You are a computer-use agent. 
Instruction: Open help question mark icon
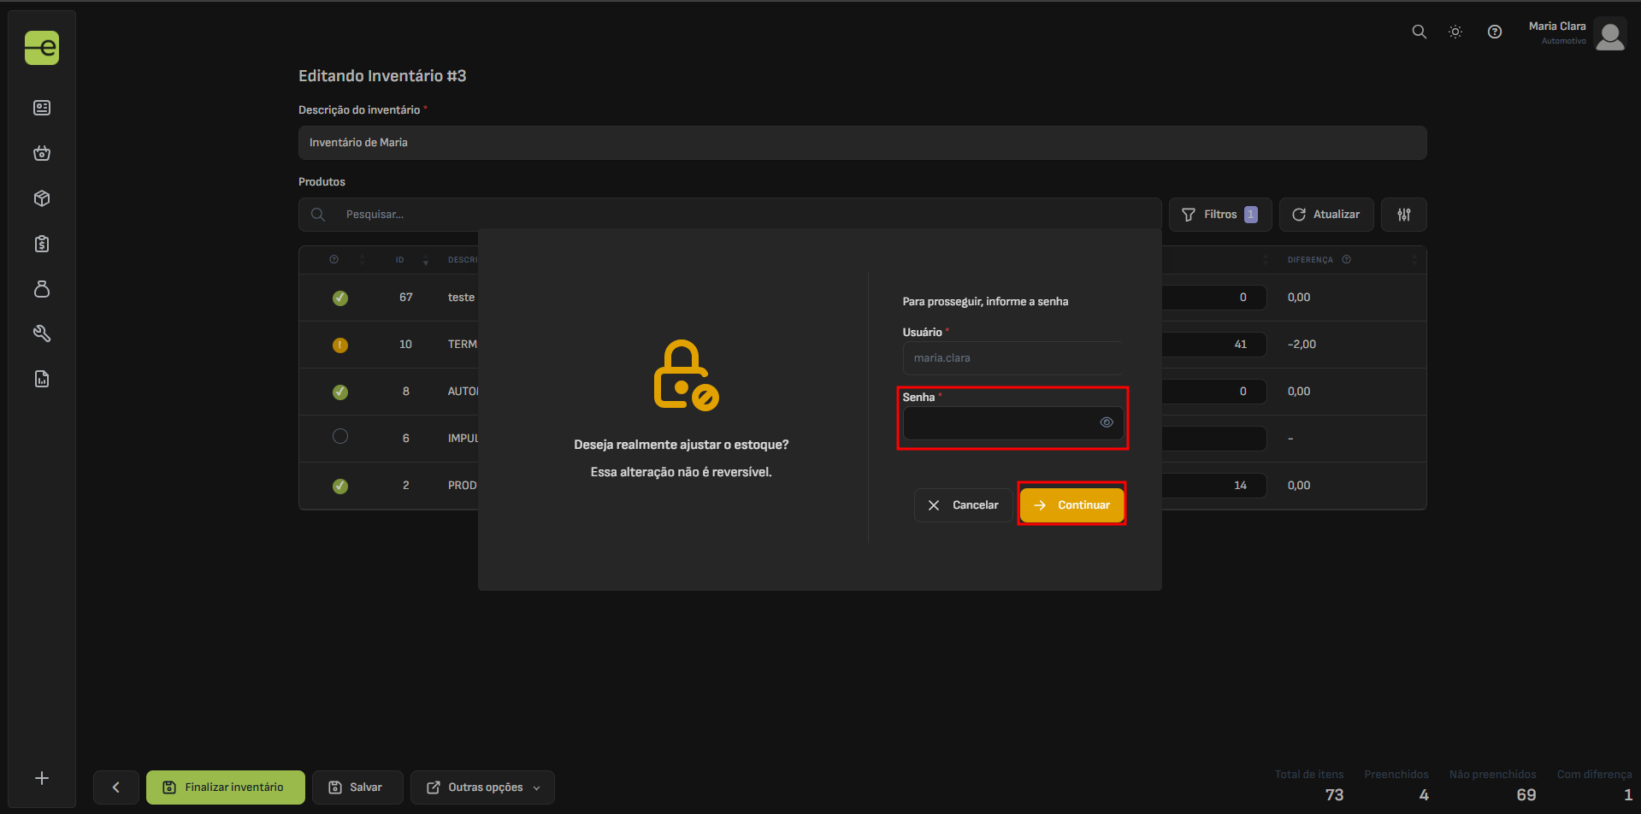[x=1494, y=32]
